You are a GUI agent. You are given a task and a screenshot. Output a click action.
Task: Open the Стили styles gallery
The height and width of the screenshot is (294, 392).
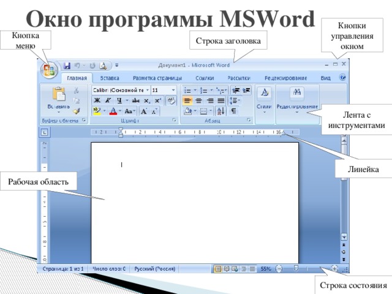(265, 100)
